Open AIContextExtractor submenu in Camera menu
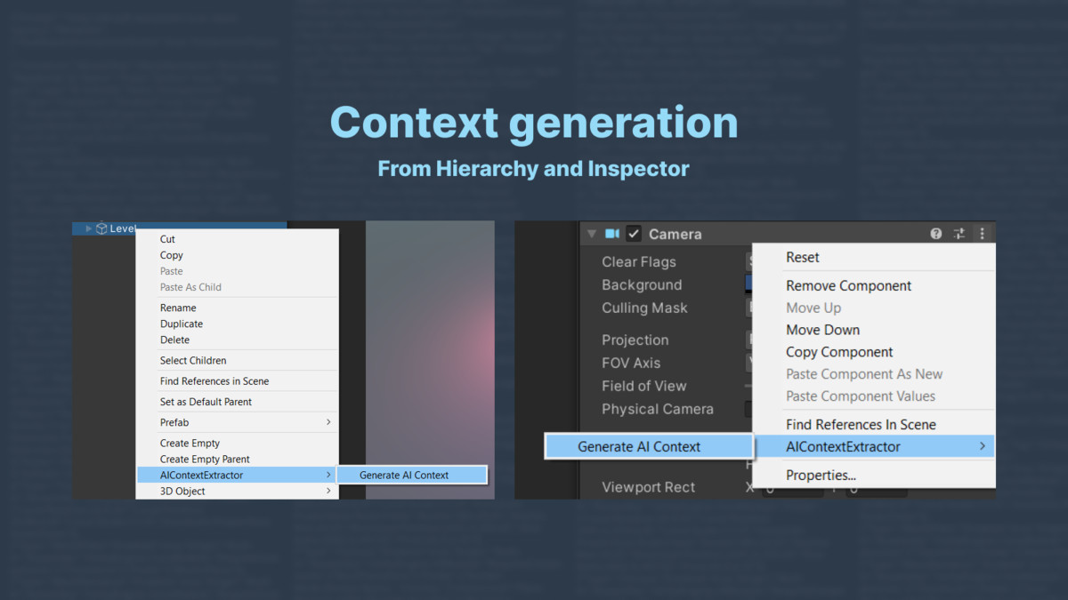The width and height of the screenshot is (1068, 600). point(874,446)
